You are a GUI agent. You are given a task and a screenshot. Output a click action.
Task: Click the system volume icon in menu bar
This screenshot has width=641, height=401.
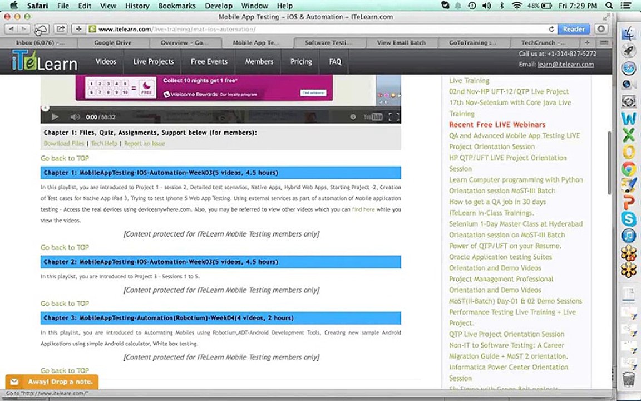pos(487,6)
